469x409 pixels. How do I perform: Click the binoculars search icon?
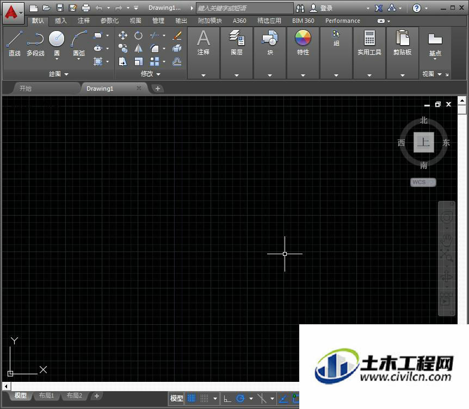click(300, 8)
